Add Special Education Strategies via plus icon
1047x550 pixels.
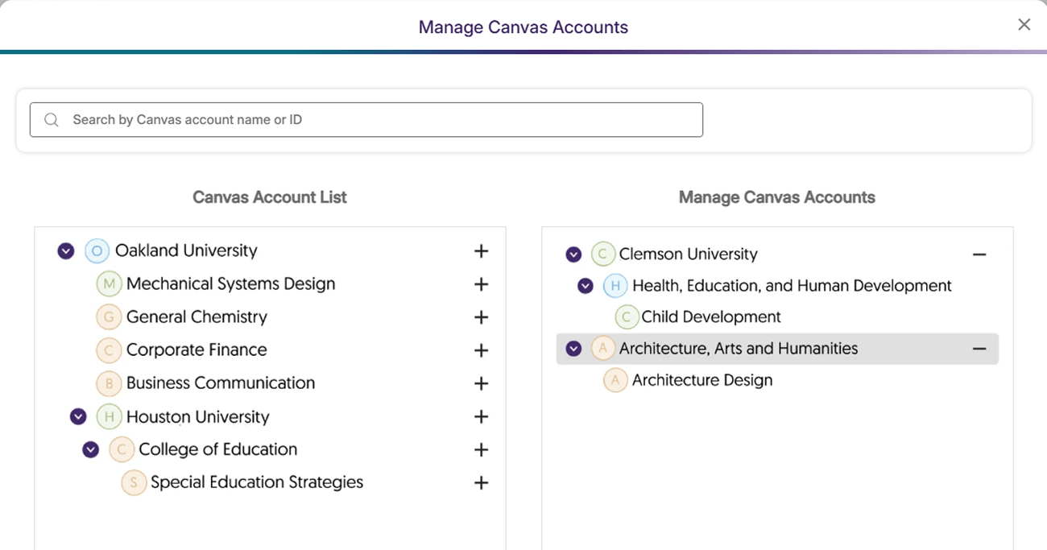pyautogui.click(x=481, y=482)
